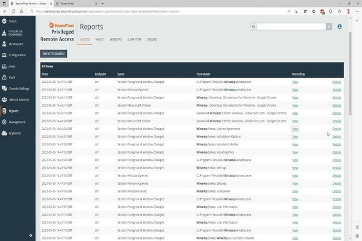Switch to the Vendors tab
Screen dimensions: 362x241
pyautogui.click(x=115, y=40)
